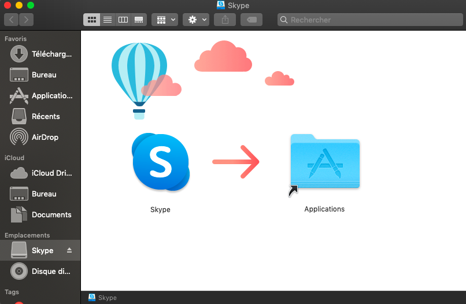
Task: Go back with the left chevron button
Action: [12, 20]
